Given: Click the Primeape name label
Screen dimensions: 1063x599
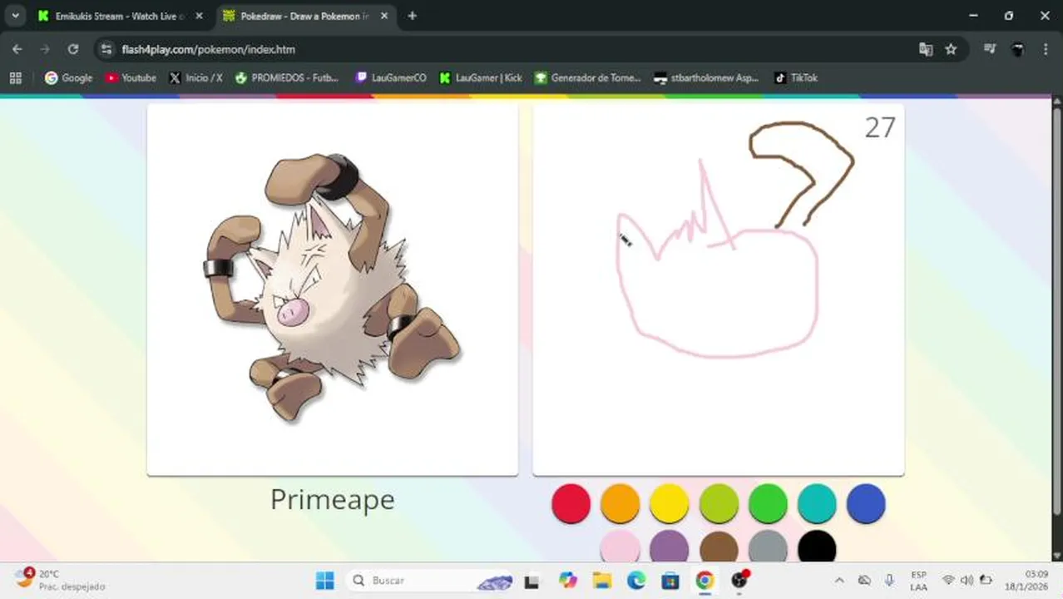Looking at the screenshot, I should (x=332, y=499).
